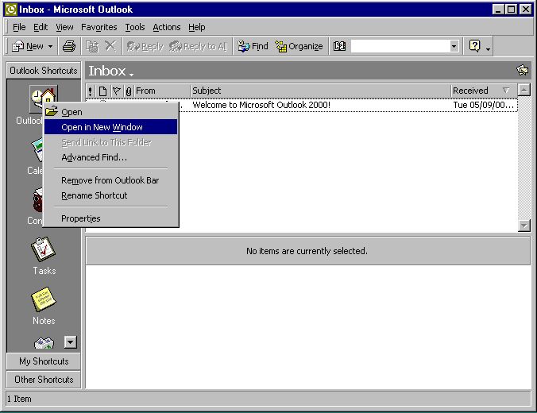Sort by Attachment column header
Image resolution: width=537 pixels, height=413 pixels.
(129, 91)
